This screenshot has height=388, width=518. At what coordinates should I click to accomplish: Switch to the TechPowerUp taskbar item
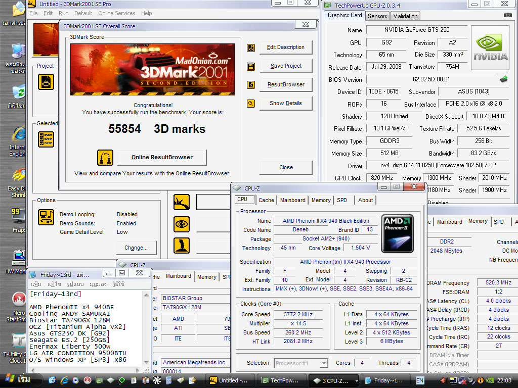click(281, 380)
